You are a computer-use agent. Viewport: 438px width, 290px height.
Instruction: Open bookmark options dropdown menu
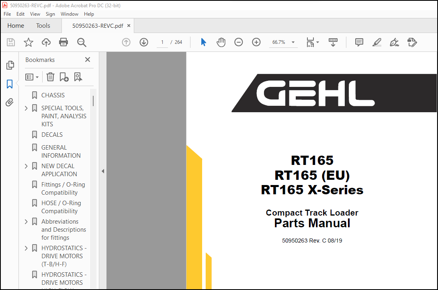click(x=32, y=77)
